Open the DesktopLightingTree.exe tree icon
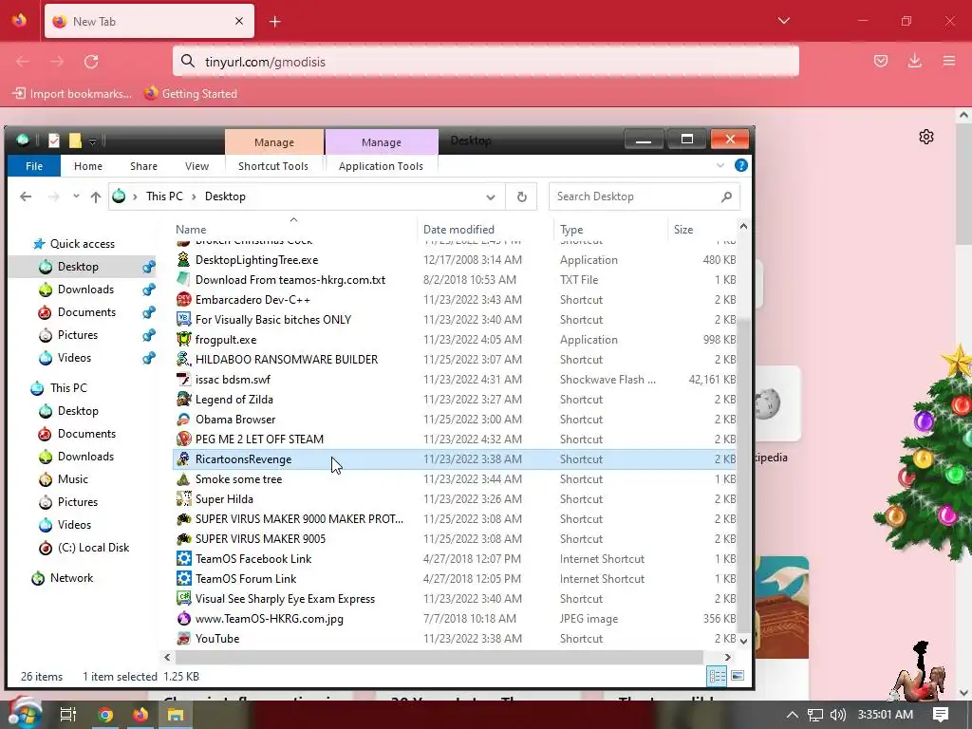972x729 pixels. pos(183,260)
